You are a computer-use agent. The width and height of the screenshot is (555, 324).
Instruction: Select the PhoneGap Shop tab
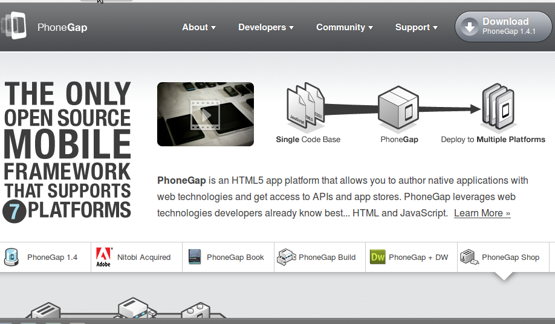(504, 257)
